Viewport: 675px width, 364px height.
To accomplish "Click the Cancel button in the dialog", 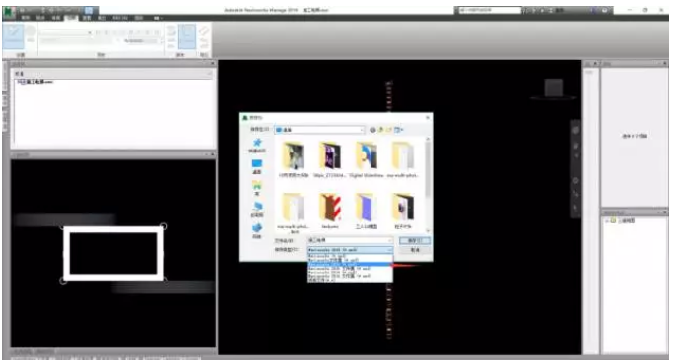I will pyautogui.click(x=414, y=250).
